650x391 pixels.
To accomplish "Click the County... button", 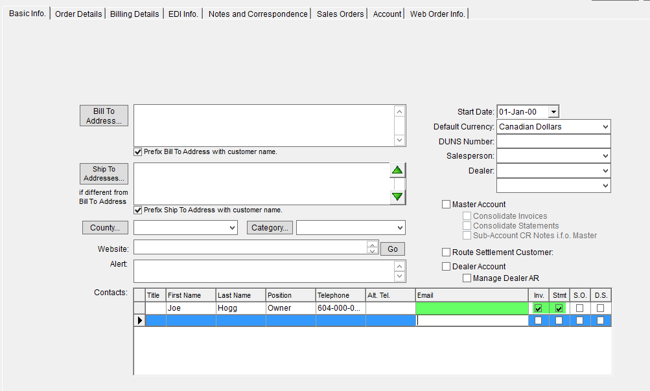I will pyautogui.click(x=105, y=227).
